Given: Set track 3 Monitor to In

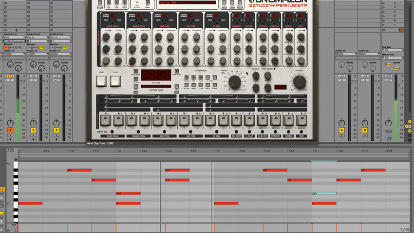Looking at the screenshot, I should coord(6,48).
